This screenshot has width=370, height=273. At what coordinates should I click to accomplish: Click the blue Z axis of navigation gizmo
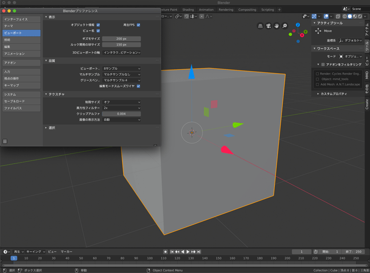coord(298,25)
